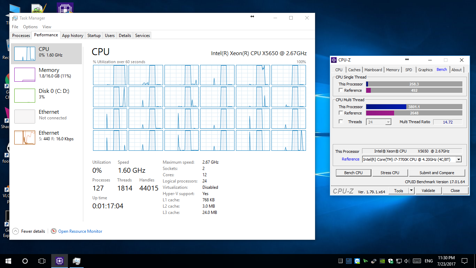Click the ENG language indicator

coord(429,261)
